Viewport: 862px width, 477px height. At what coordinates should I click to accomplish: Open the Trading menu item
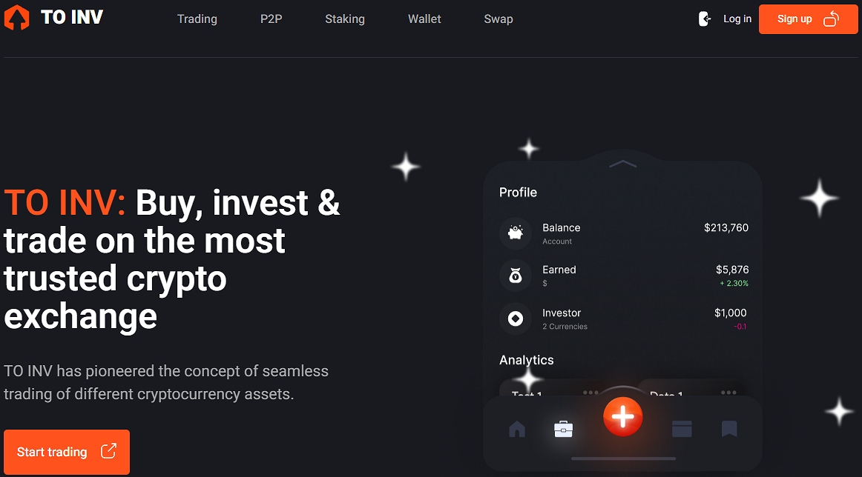click(x=197, y=19)
